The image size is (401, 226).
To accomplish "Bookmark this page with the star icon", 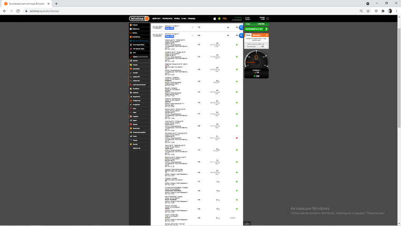I will (368, 11).
